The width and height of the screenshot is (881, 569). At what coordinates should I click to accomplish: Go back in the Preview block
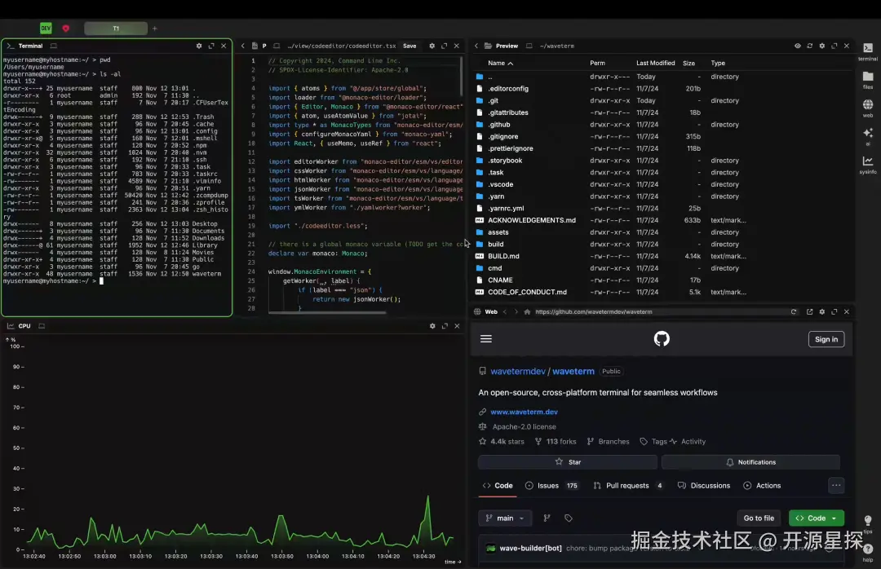(x=476, y=46)
